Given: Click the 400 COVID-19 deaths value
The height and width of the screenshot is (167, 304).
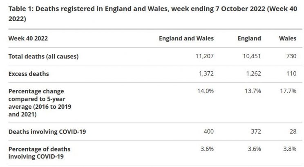Looking at the screenshot, I should pyautogui.click(x=208, y=131).
